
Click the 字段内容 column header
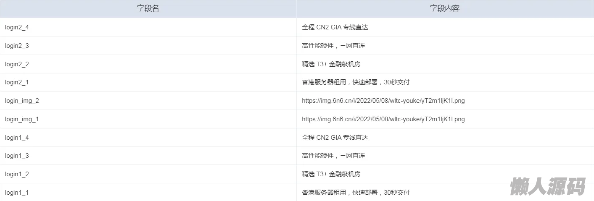coord(445,8)
